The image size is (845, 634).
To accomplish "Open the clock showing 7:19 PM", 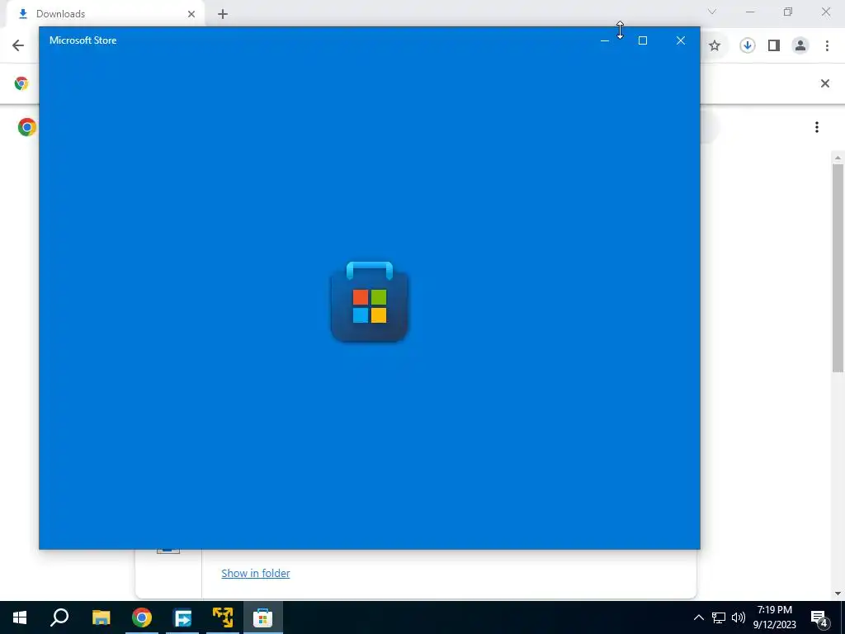I will click(774, 617).
